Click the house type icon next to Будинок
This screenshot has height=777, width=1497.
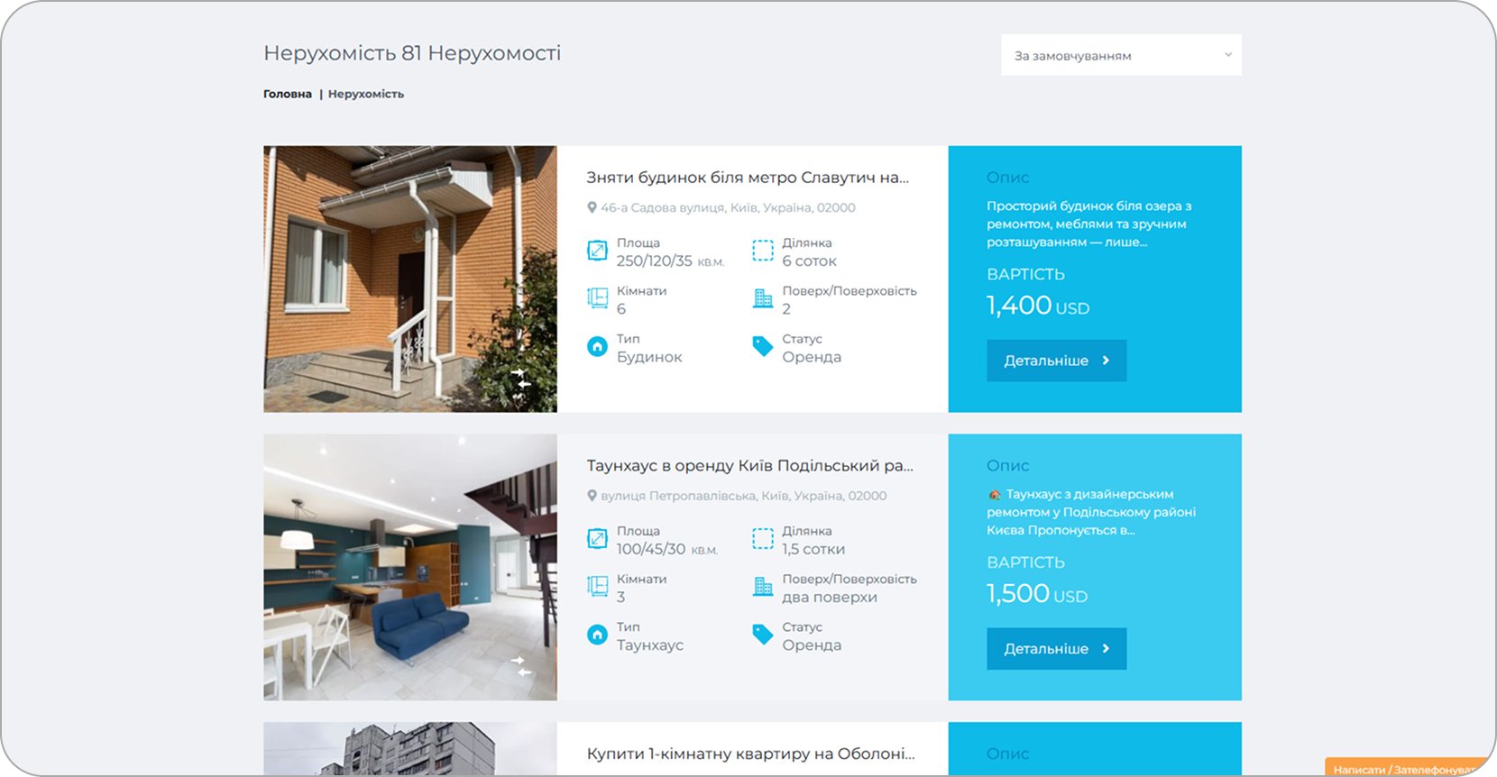(597, 347)
